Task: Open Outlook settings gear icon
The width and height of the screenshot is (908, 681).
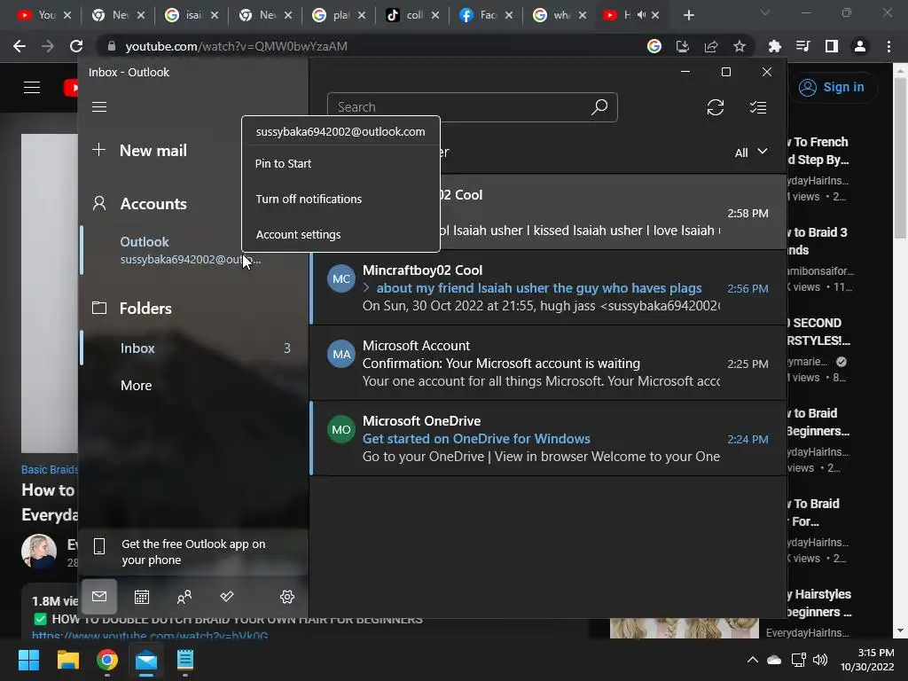Action: pos(287,597)
